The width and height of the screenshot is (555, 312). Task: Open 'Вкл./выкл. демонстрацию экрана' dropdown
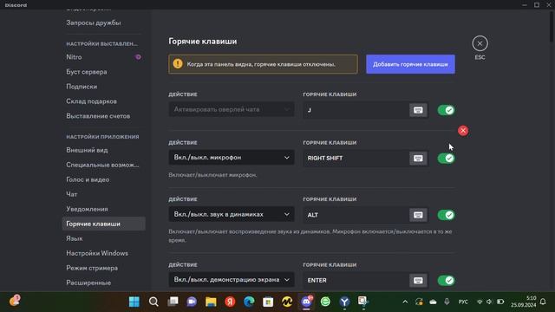click(x=232, y=279)
